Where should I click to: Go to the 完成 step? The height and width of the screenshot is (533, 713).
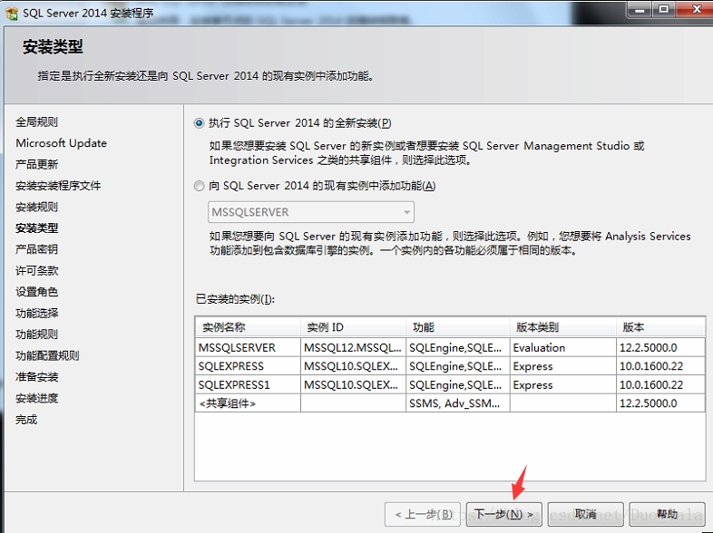[x=26, y=420]
